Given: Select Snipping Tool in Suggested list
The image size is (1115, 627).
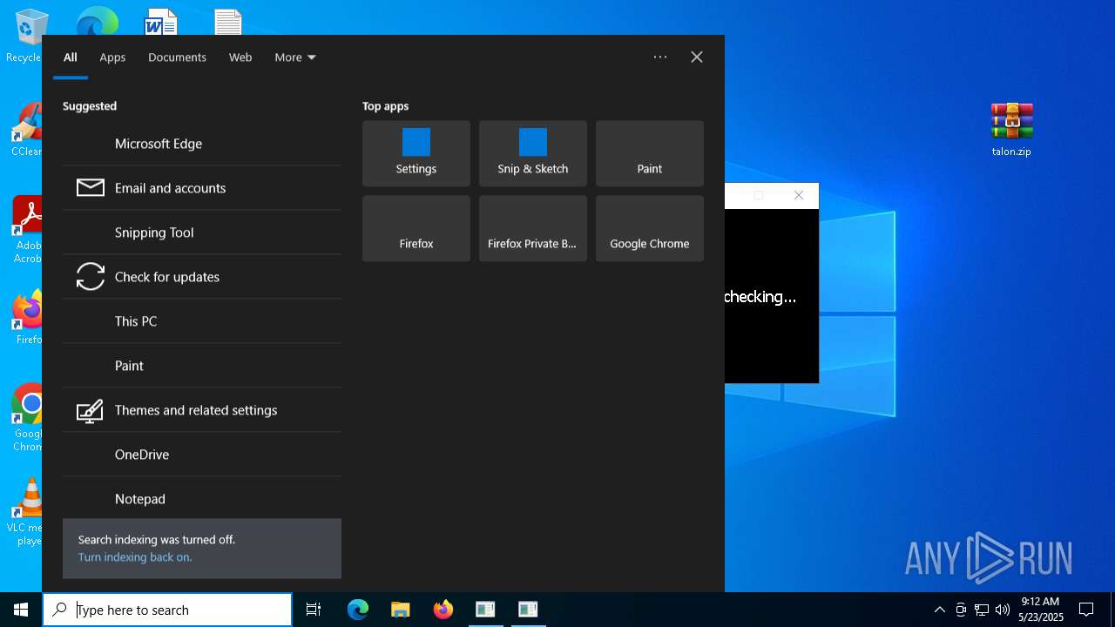Looking at the screenshot, I should (x=202, y=233).
